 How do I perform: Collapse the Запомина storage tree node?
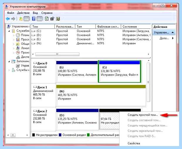pos(9,61)
